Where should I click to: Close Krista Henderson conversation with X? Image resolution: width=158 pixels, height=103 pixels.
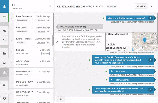point(151,7)
